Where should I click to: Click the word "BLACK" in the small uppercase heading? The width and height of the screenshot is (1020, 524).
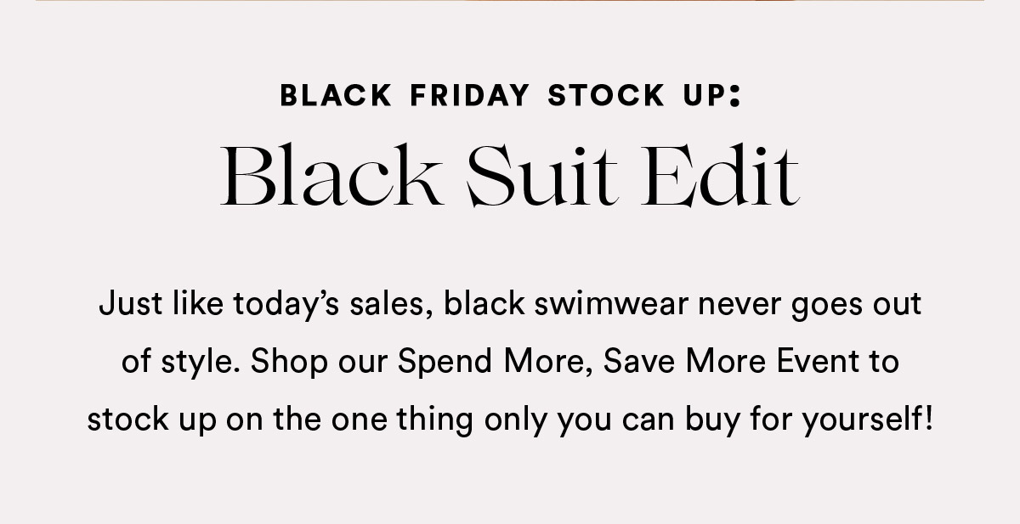tap(336, 96)
